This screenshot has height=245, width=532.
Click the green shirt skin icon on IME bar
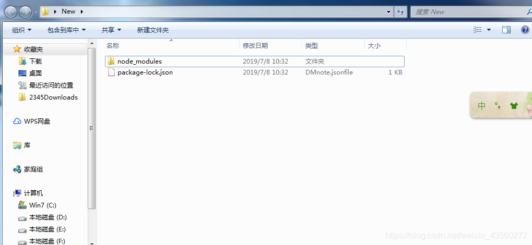(x=514, y=106)
